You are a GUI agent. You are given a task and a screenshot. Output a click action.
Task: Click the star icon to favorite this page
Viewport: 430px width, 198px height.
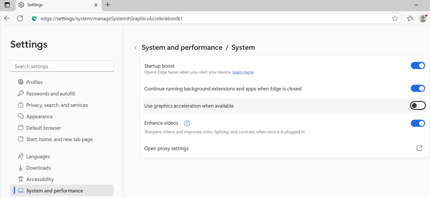(395, 18)
